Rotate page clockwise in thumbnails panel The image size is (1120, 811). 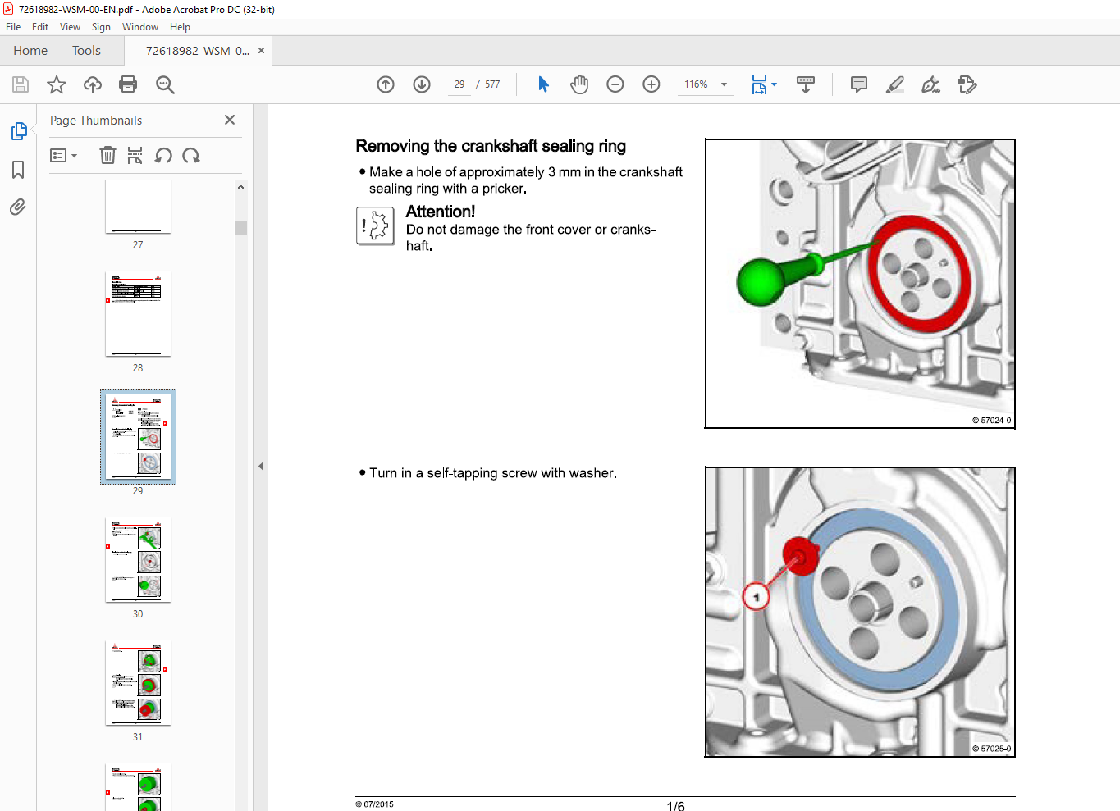[x=191, y=155]
